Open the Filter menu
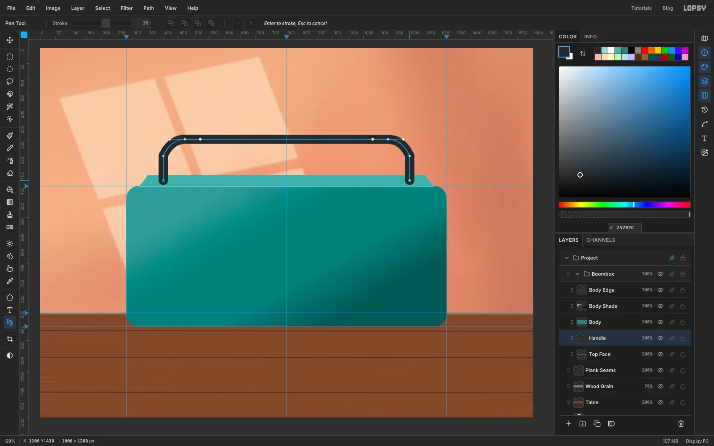The image size is (714, 446). (x=127, y=8)
